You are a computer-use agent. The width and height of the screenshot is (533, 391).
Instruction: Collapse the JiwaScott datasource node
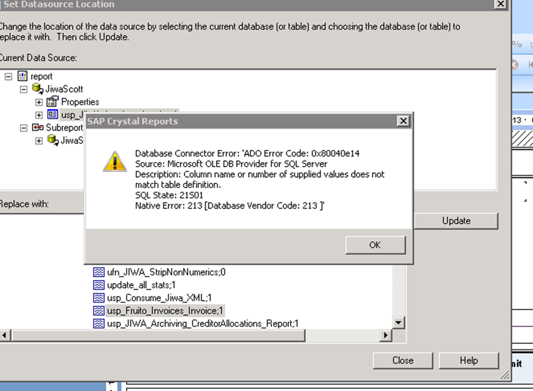24,89
